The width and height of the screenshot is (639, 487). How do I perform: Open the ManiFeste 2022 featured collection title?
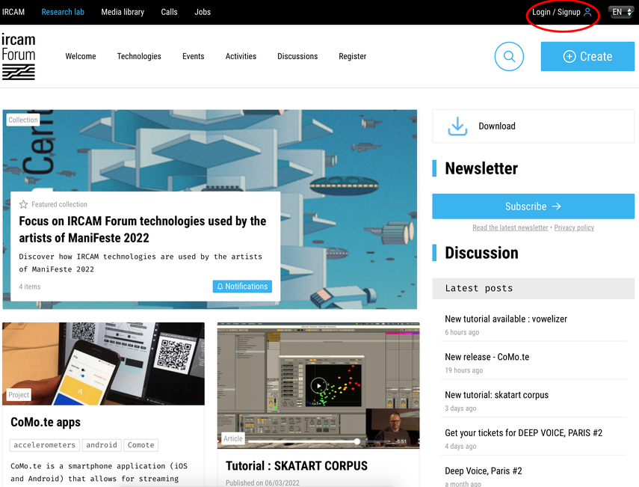point(143,229)
